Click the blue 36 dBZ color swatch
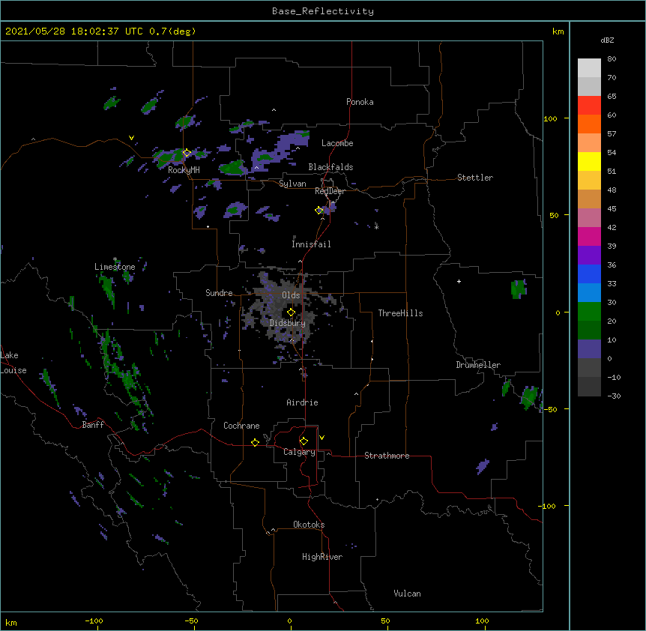Image resolution: width=646 pixels, height=631 pixels. [589, 274]
